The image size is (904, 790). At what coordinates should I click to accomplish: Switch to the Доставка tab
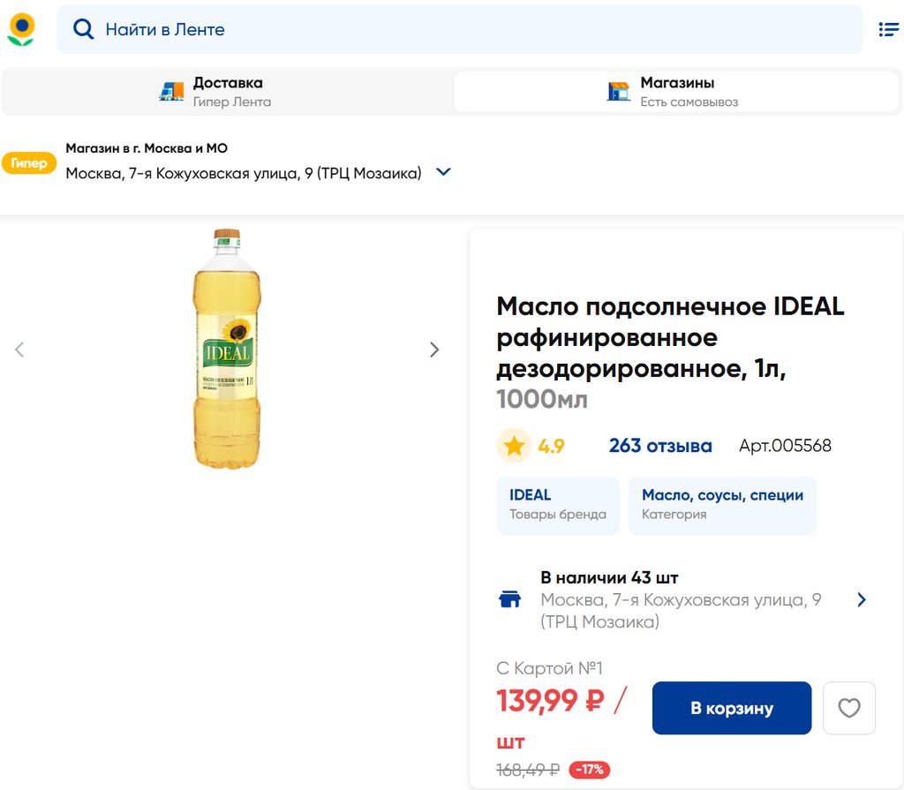[x=228, y=92]
